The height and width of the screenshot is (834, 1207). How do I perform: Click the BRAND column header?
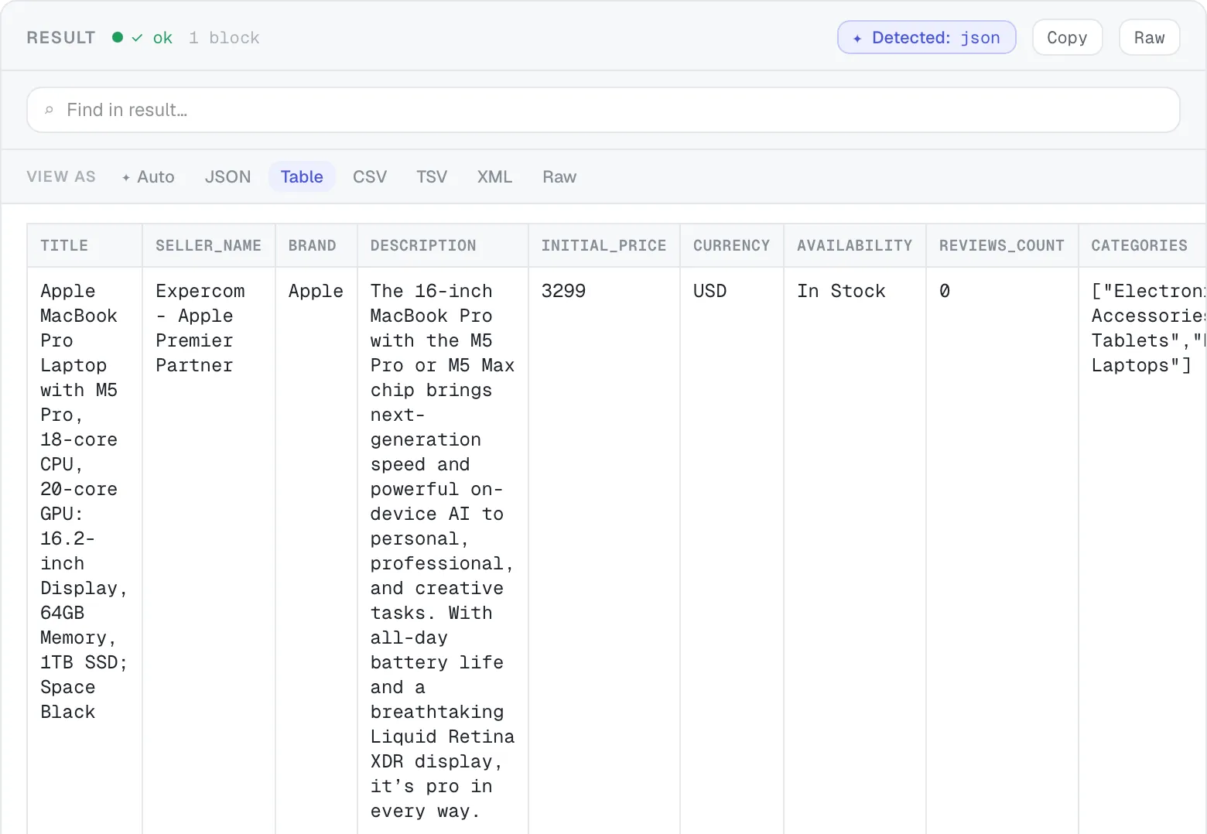[316, 245]
